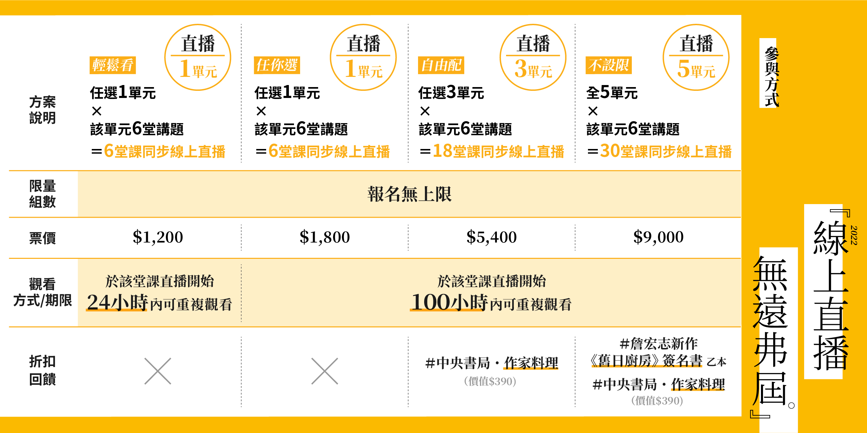Click the 參與方式 vertical label
Image resolution: width=867 pixels, height=433 pixels.
(771, 77)
